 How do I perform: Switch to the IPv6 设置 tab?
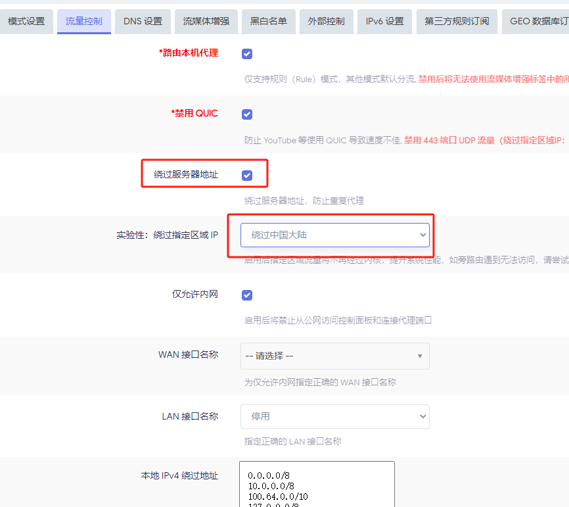coord(384,22)
